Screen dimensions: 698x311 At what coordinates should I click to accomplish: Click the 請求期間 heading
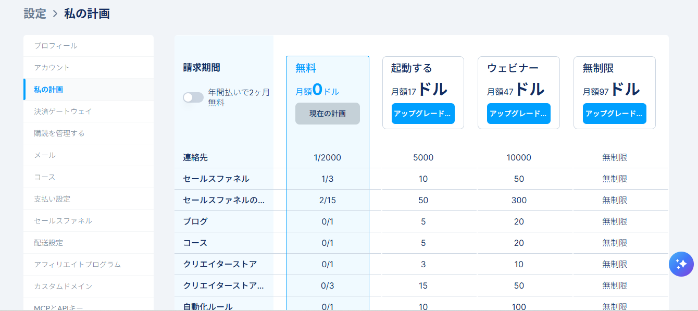[x=202, y=67]
